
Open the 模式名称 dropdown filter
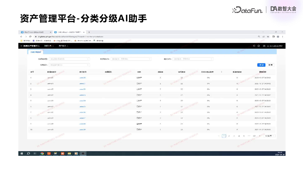click(x=193, y=59)
